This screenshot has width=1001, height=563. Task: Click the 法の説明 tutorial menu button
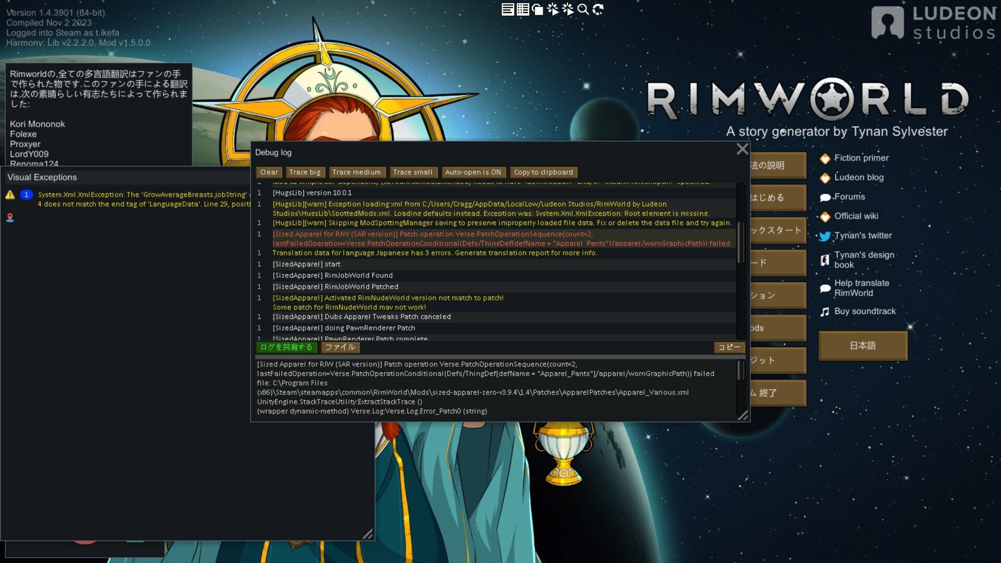pyautogui.click(x=778, y=165)
